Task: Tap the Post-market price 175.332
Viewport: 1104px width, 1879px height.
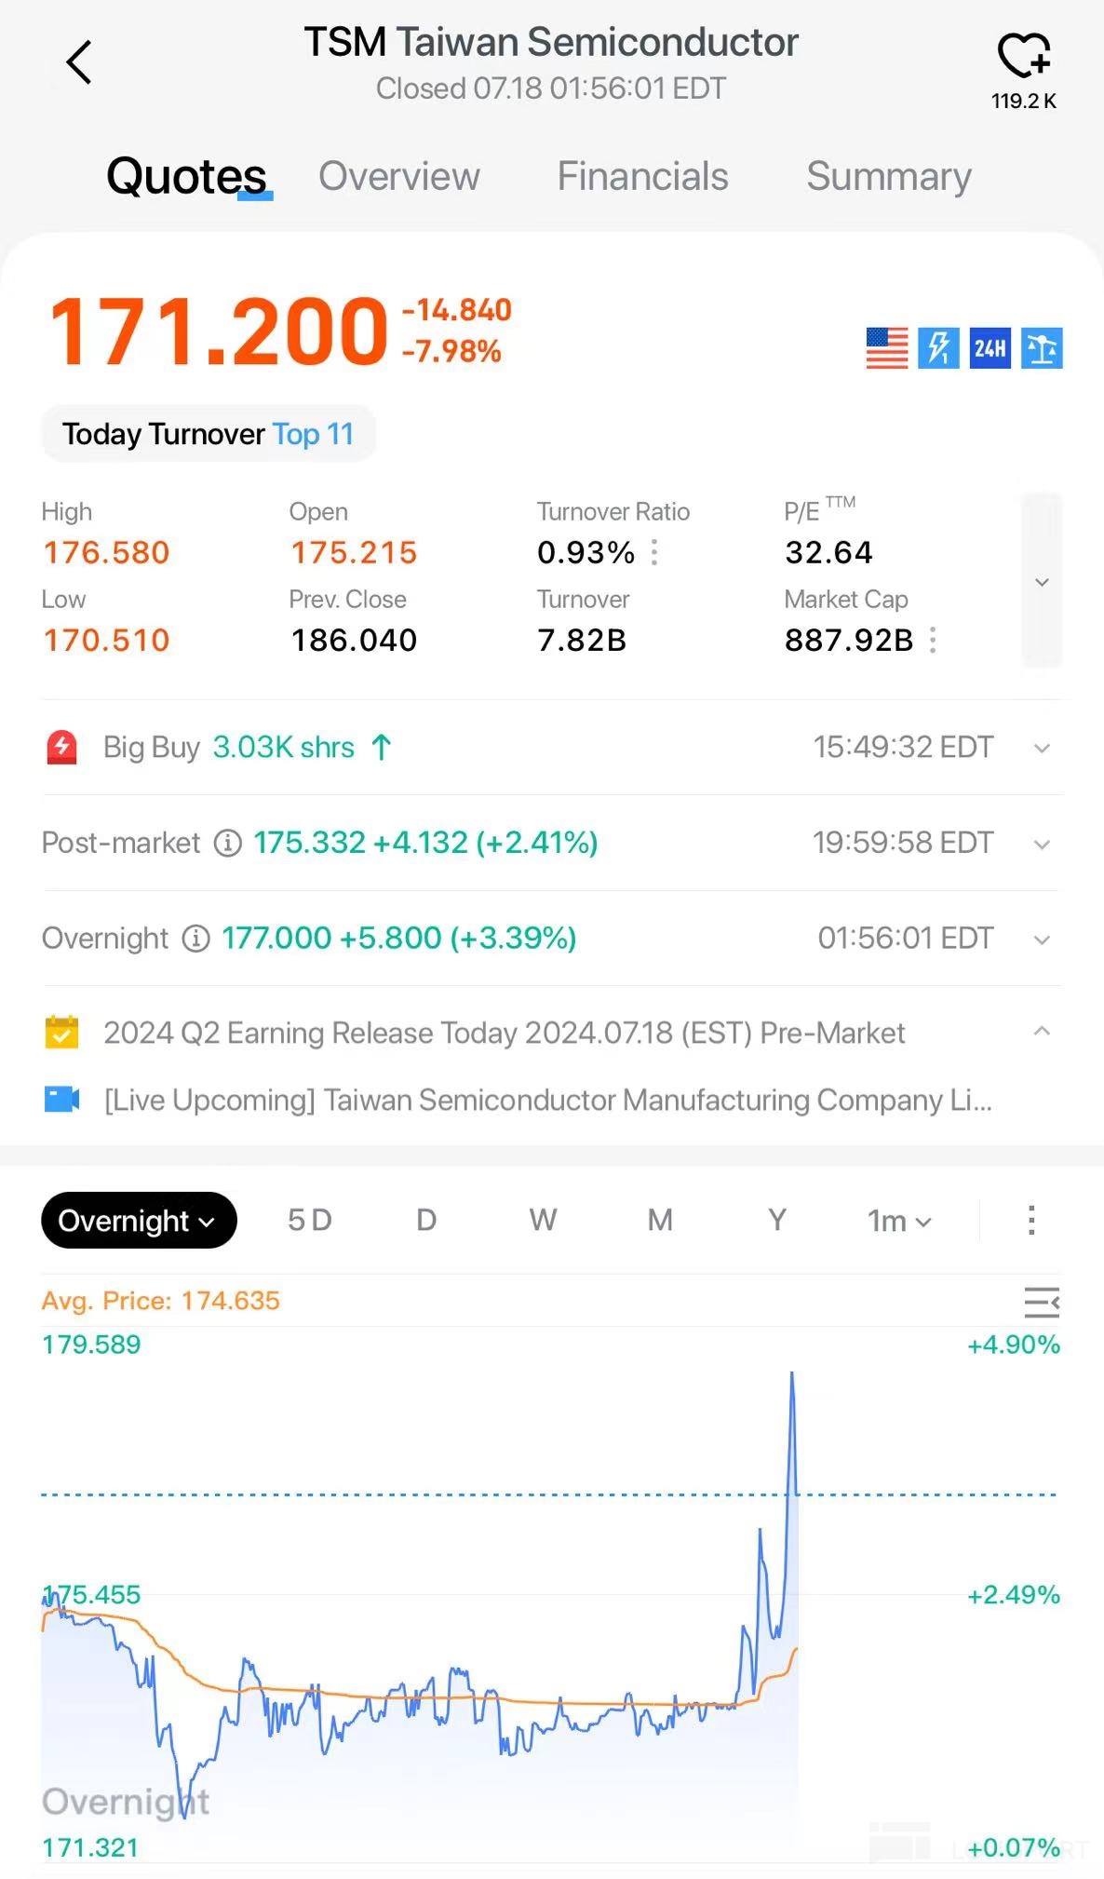Action: pyautogui.click(x=309, y=843)
